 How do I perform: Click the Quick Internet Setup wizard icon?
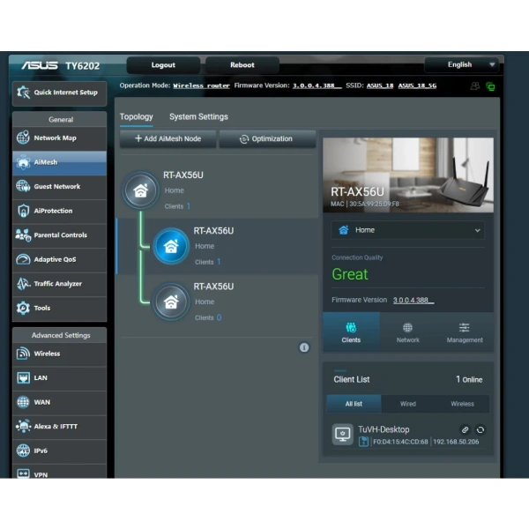23,92
